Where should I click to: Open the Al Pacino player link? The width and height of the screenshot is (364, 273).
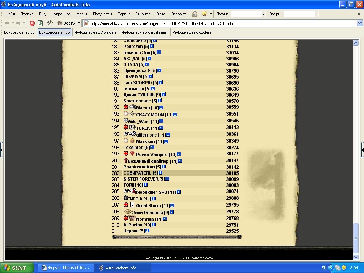pyautogui.click(x=133, y=225)
